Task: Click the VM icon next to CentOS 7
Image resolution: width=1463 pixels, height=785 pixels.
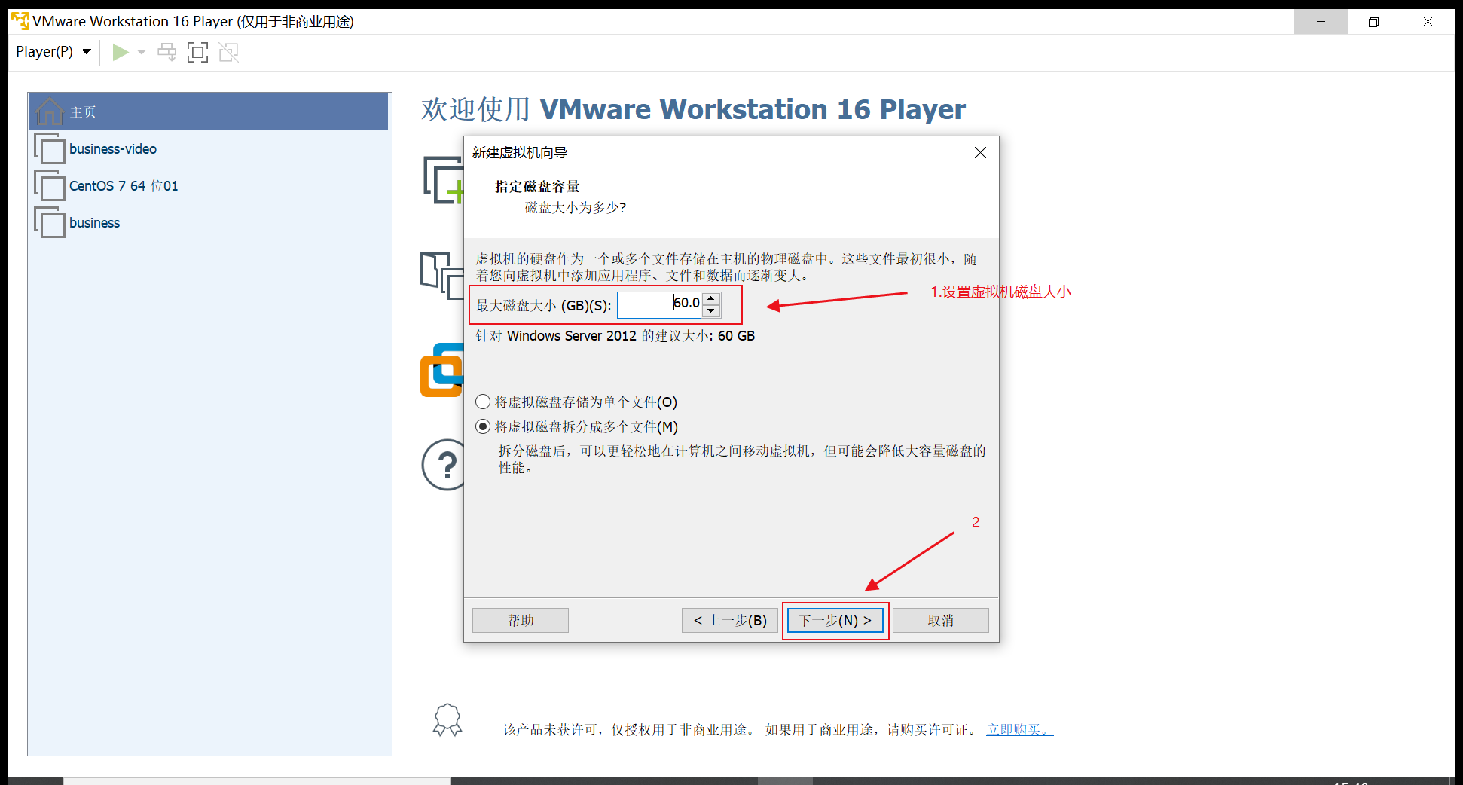Action: 50,185
